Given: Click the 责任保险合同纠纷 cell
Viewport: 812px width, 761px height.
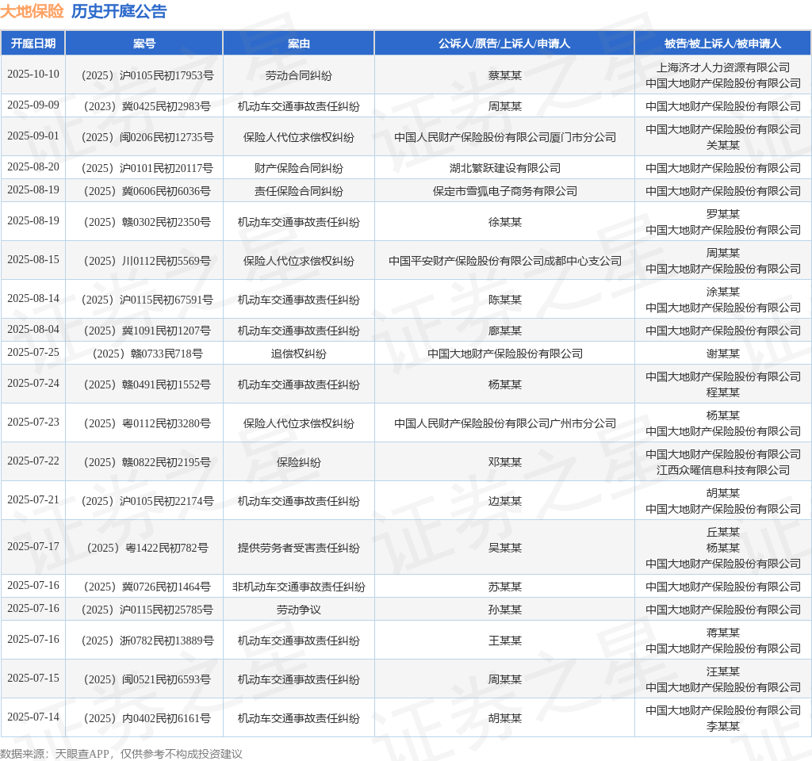Looking at the screenshot, I should 299,192.
